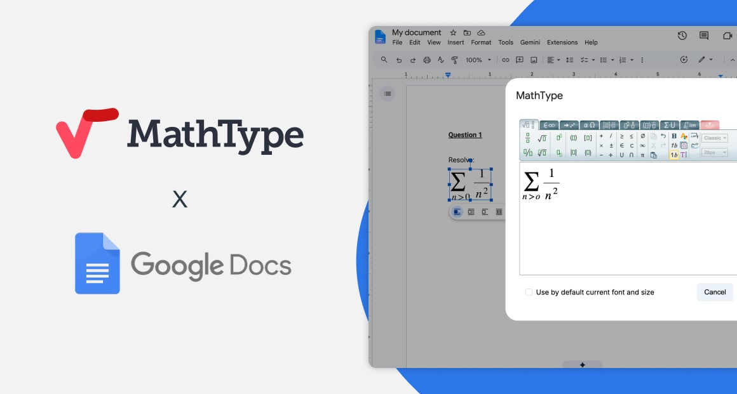Image resolution: width=737 pixels, height=394 pixels.
Task: Open the zoom 100% dropdown in Docs
Action: tap(489, 60)
